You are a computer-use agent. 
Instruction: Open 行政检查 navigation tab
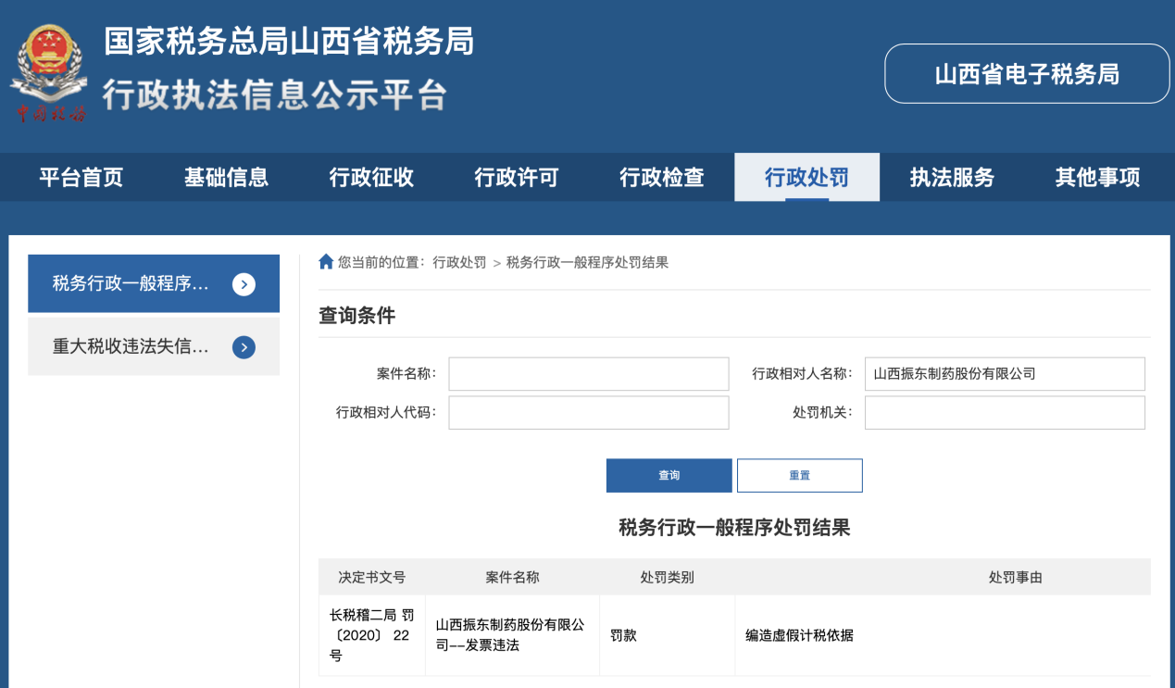coord(662,177)
